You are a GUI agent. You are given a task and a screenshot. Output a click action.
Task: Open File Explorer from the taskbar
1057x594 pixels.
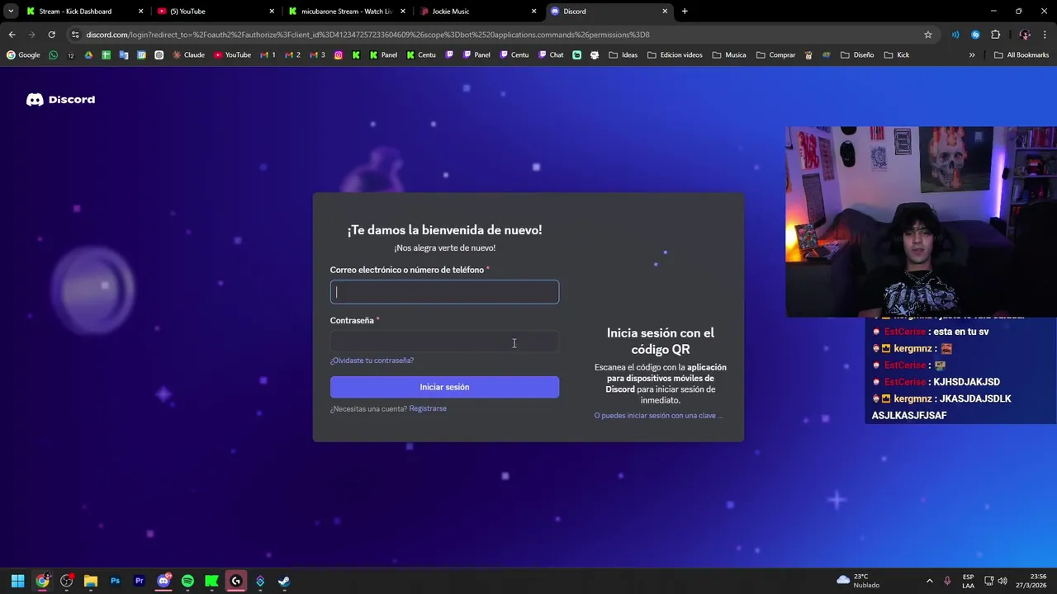[x=91, y=581]
